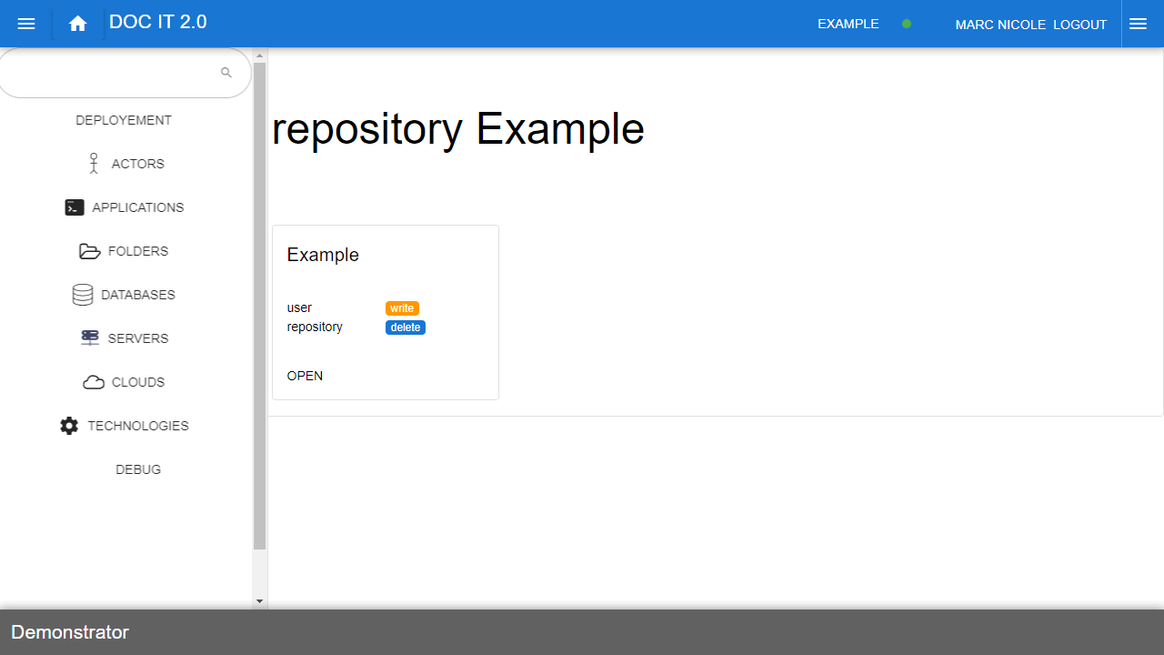This screenshot has width=1164, height=655.
Task: Click the hamburger menu icon at top left
Action: coord(26,24)
